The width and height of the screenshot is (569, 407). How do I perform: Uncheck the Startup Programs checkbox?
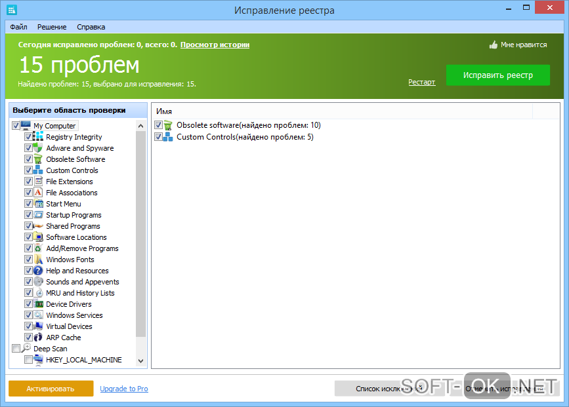pos(28,215)
